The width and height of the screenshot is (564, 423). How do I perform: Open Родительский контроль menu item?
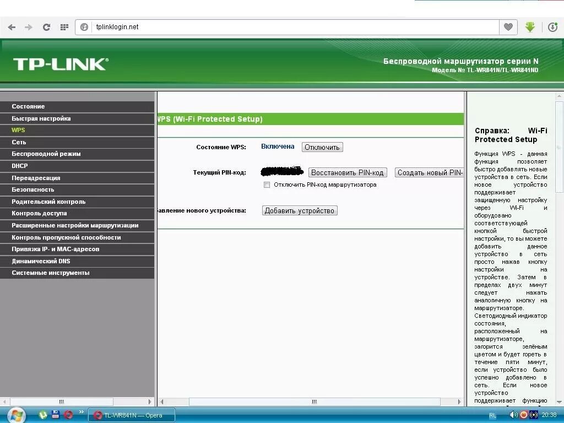[x=77, y=202]
